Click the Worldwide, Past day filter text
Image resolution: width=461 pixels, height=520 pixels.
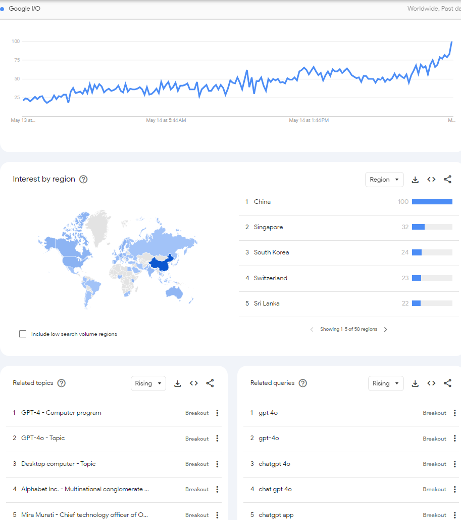[x=434, y=9]
